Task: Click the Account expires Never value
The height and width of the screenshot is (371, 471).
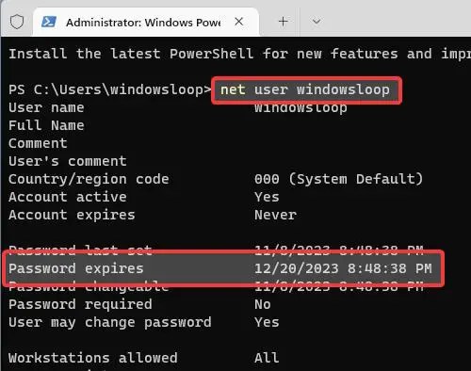Action: point(275,215)
